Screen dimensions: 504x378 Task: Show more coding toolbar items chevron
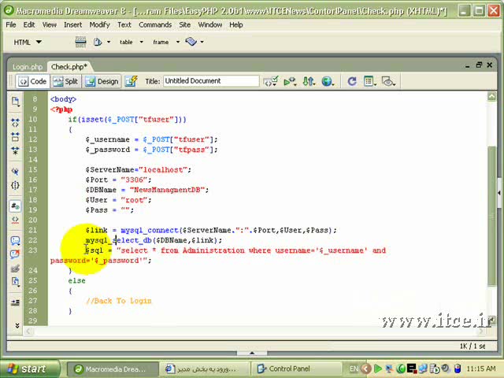(17, 325)
